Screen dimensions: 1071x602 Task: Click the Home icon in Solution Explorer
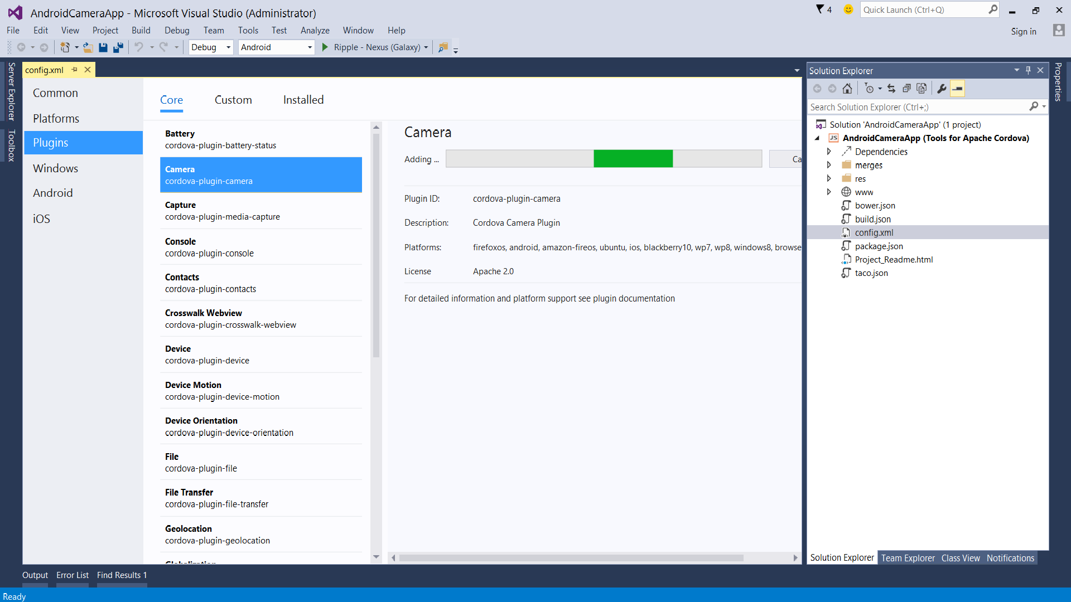point(847,89)
